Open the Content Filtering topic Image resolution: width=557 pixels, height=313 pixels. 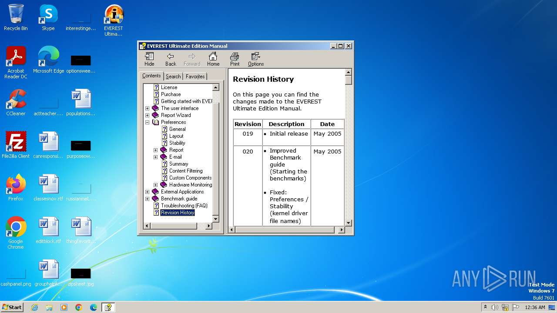click(x=186, y=171)
